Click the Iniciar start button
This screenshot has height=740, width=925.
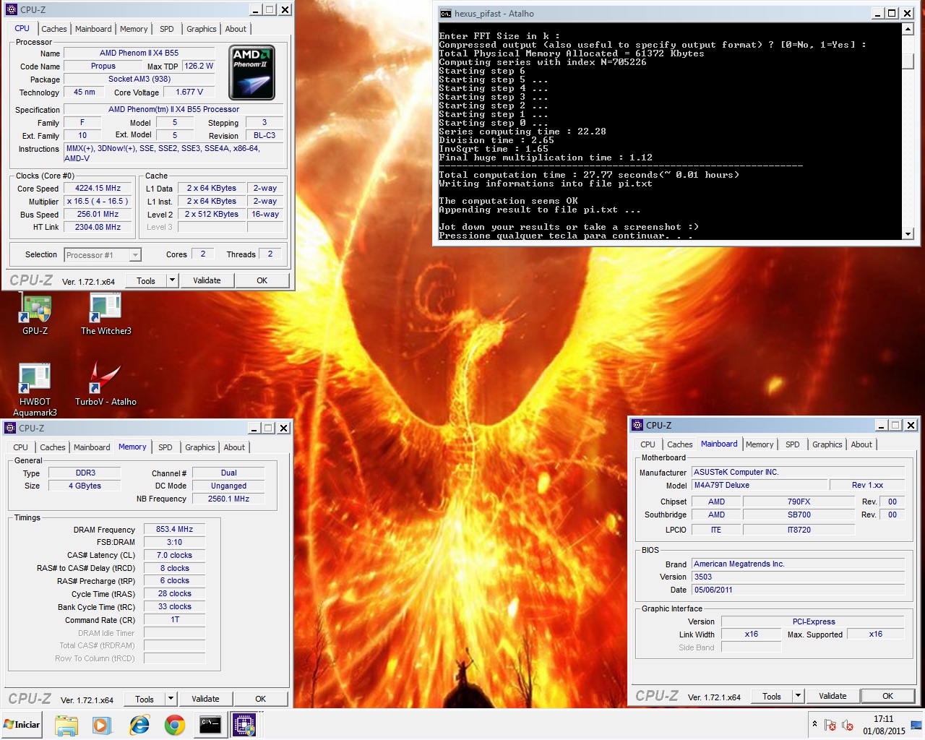click(x=22, y=725)
